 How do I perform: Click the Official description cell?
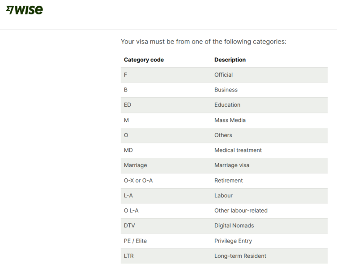tap(223, 75)
